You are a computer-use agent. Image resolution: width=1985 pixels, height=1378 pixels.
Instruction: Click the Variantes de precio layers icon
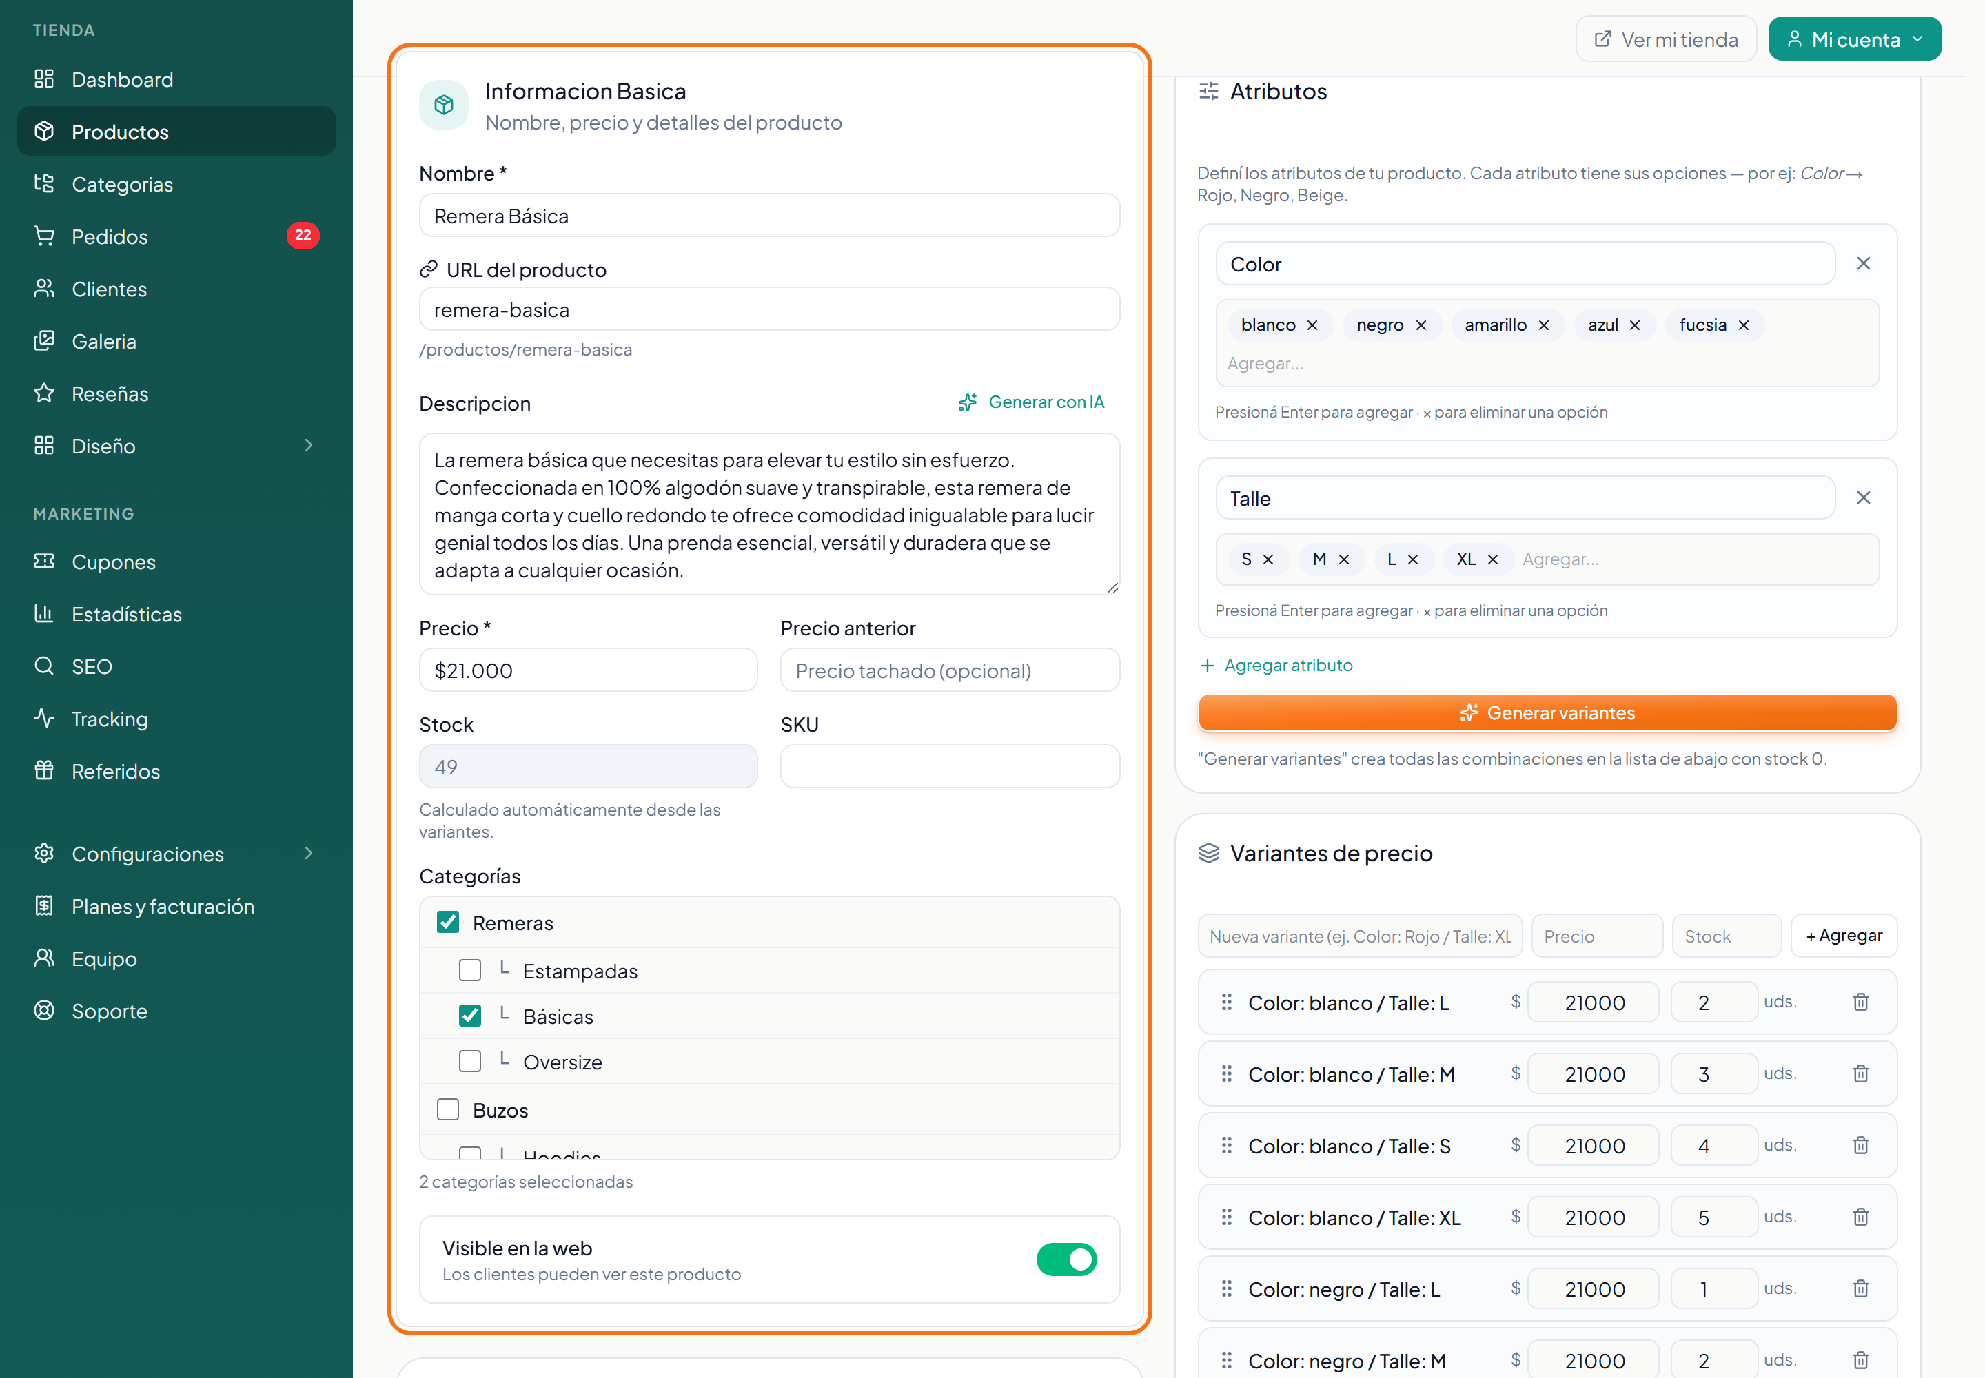[1208, 853]
